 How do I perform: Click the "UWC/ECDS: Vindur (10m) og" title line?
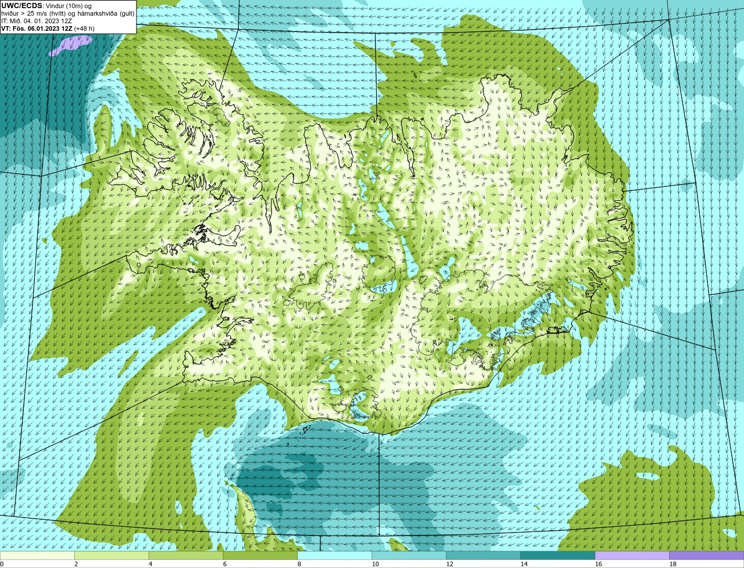46,6
